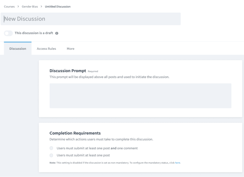Screen dimensions: 244x177
Task: Switch to the Discussion tab
Action: 17,49
